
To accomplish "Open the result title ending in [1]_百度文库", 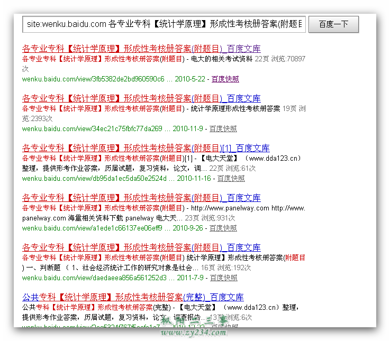I will coord(146,148).
